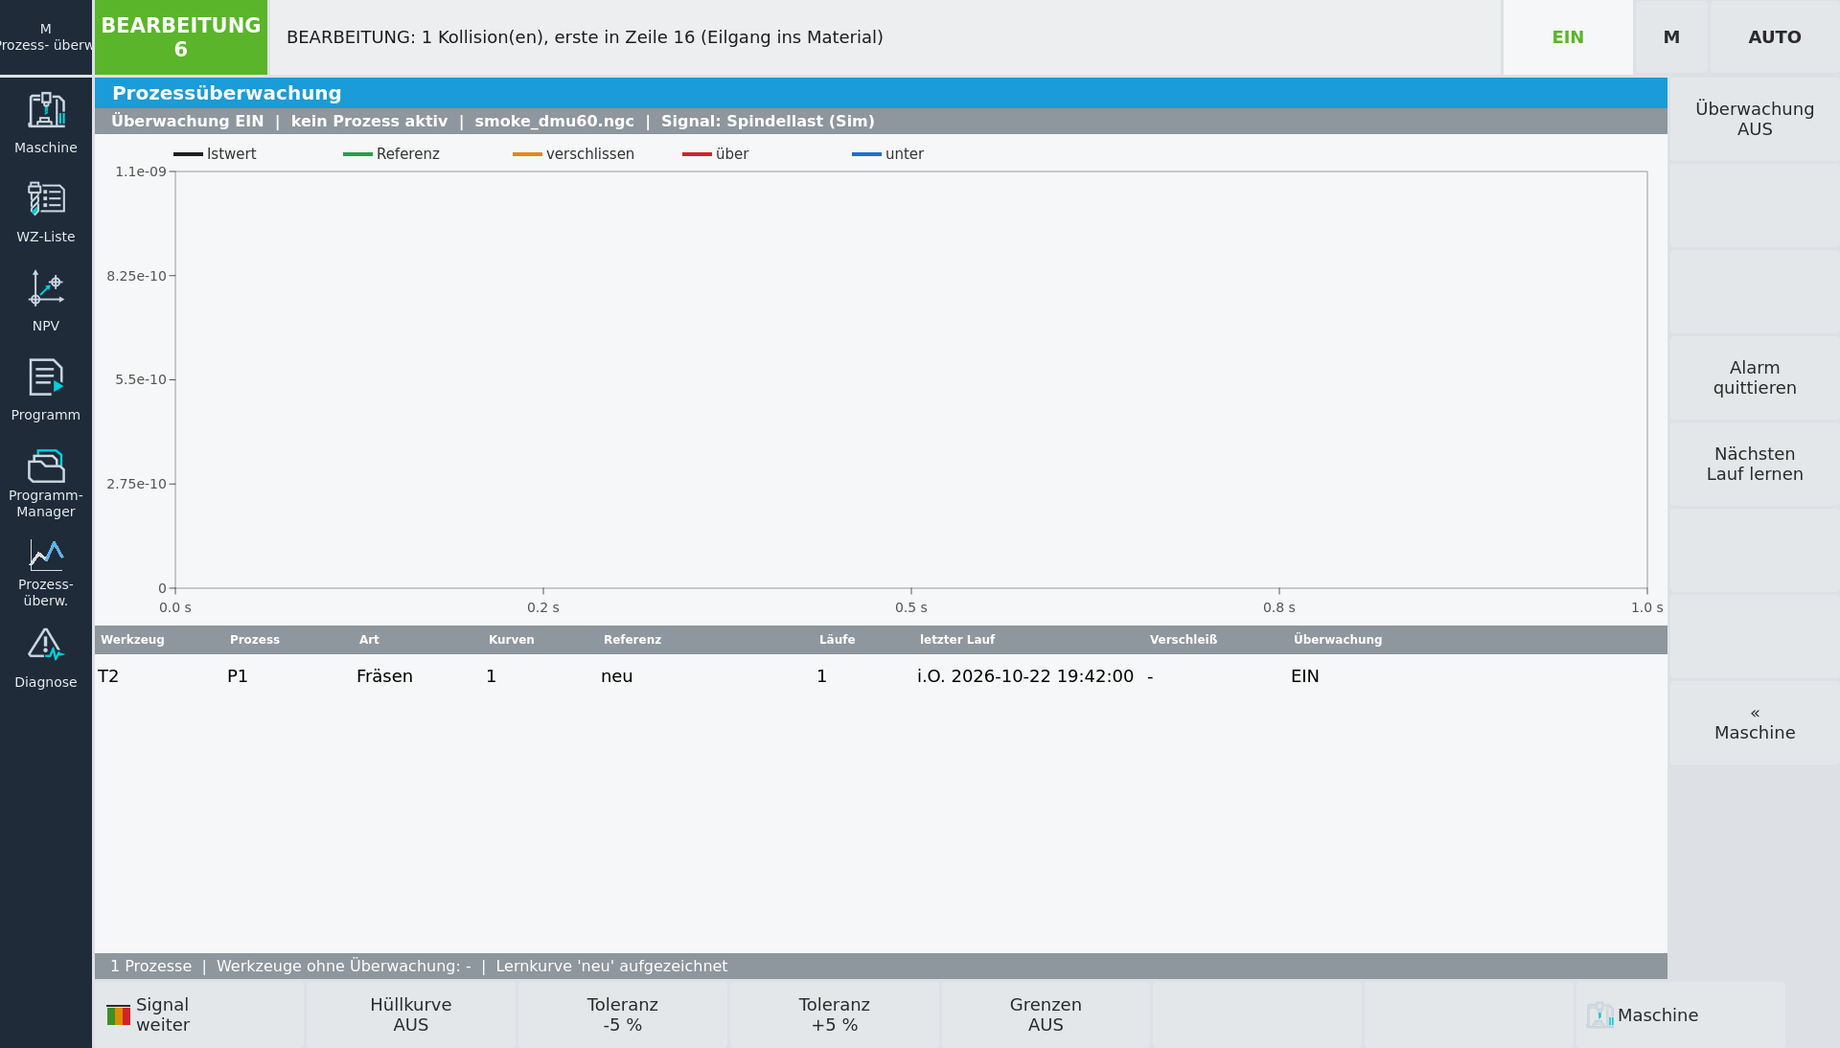Click Alarm quittieren softkey

[x=1755, y=377]
